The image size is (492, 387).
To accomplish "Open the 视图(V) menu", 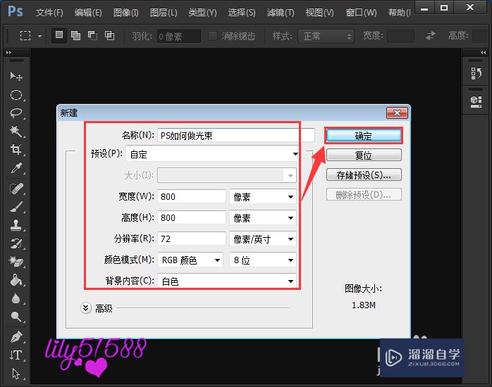I will 320,13.
